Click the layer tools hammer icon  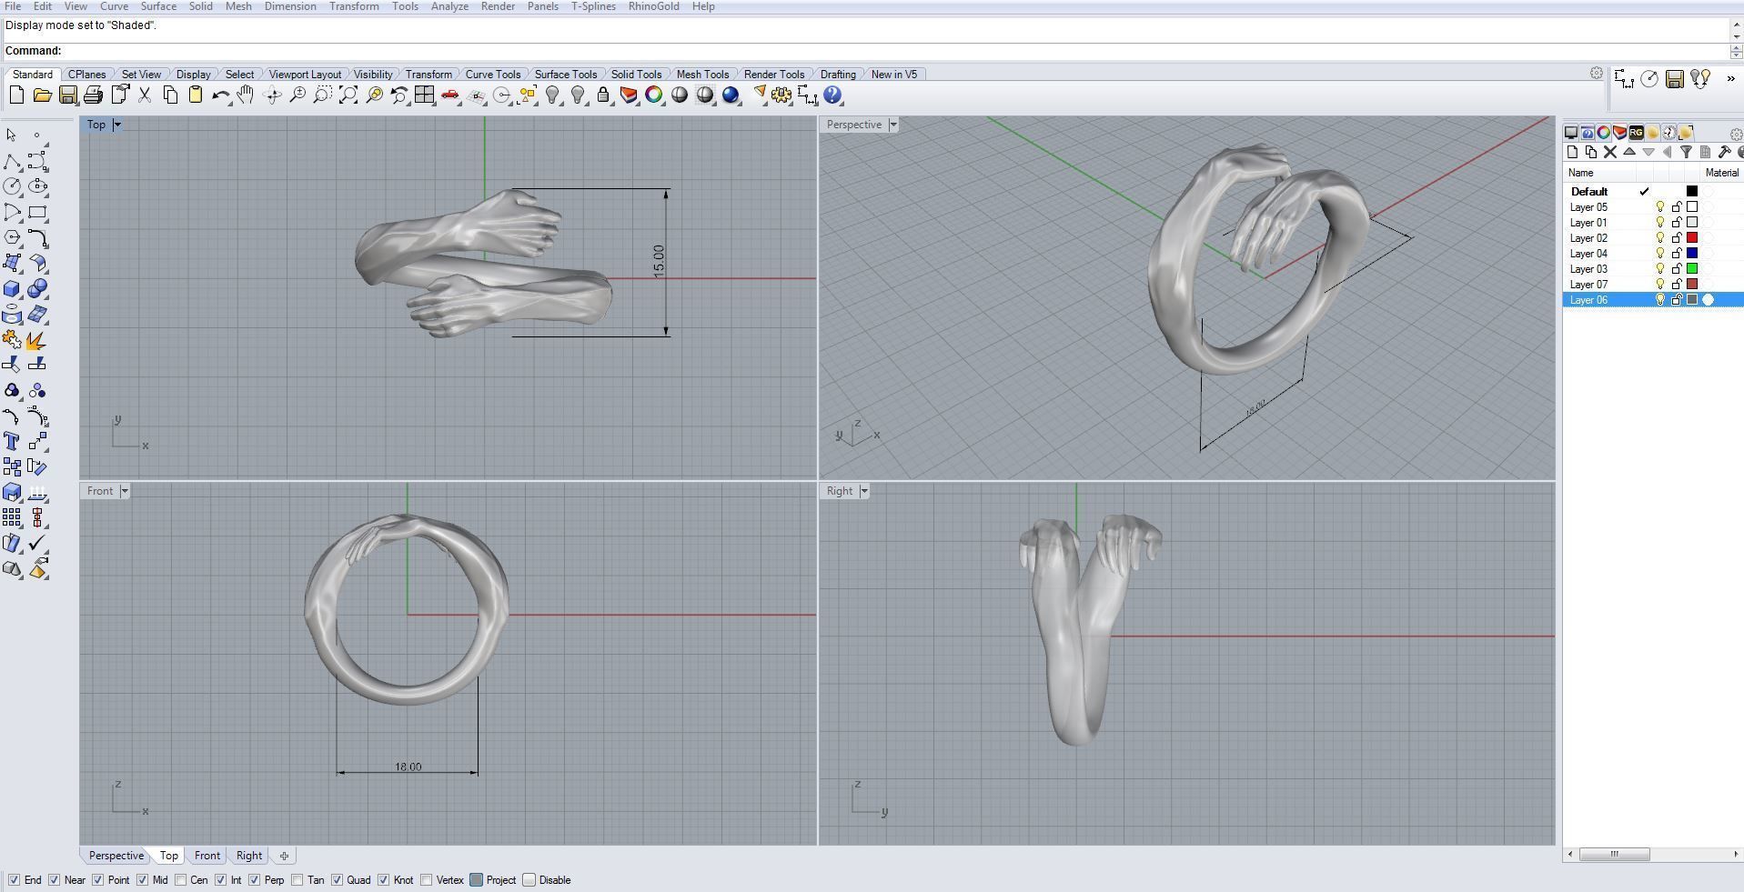click(1724, 153)
